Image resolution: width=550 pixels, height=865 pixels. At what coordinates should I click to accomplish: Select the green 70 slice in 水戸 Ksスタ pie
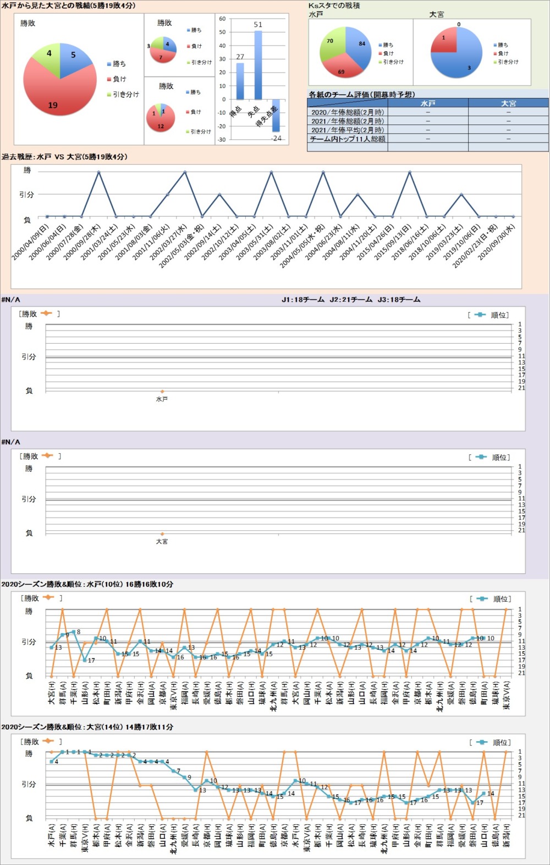[331, 44]
